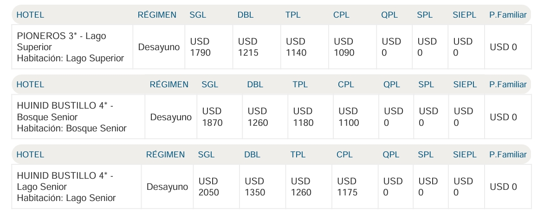The height and width of the screenshot is (214, 544).
Task: Click the SGL header above USD 2050
Action: pyautogui.click(x=207, y=155)
